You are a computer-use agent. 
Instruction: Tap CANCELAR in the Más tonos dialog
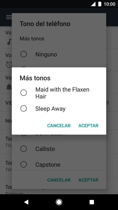click(59, 125)
